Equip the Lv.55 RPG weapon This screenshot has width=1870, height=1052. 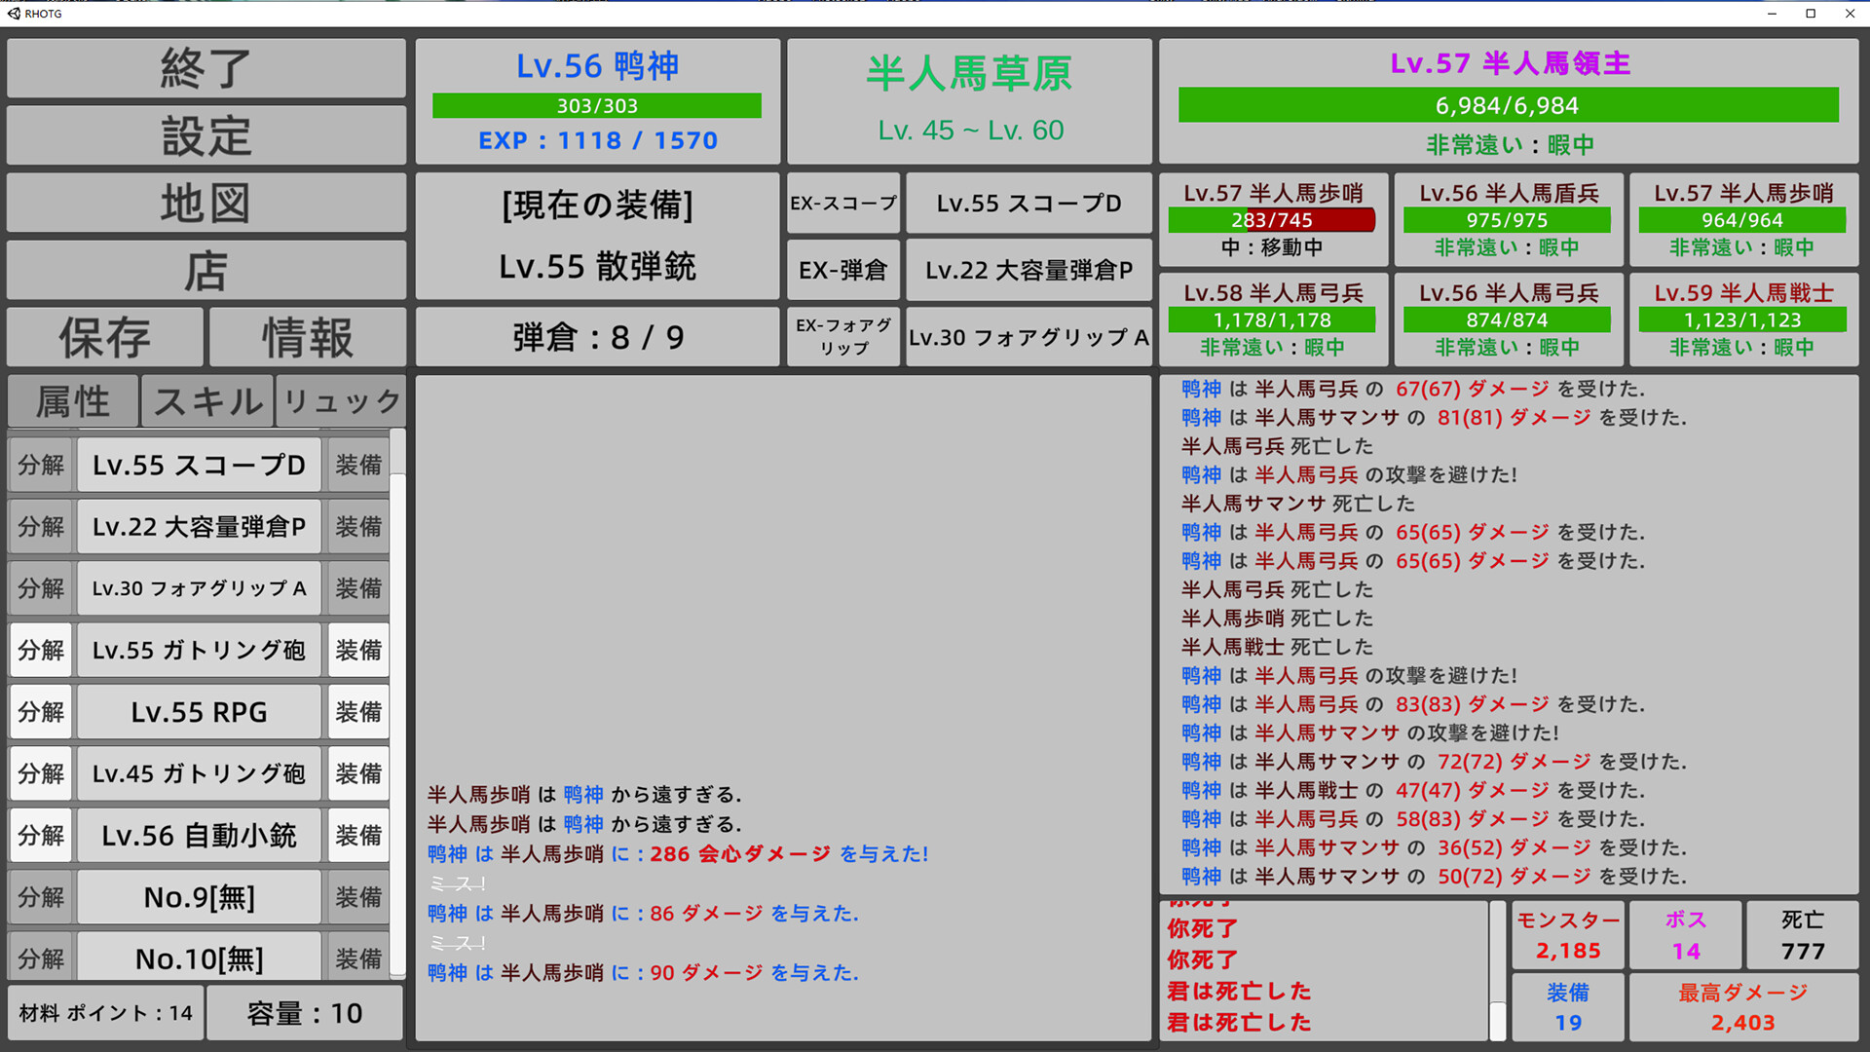point(358,712)
